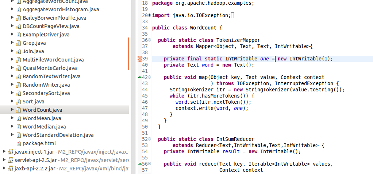Click 'context.write' call on line 47
Image resolution: width=373 pixels, height=174 pixels.
(x=195, y=108)
